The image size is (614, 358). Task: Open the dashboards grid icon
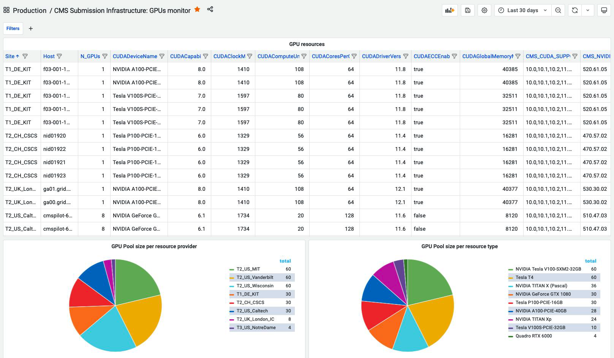[x=6, y=10]
